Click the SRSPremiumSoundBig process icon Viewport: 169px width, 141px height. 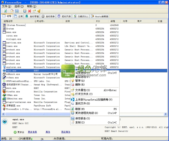click(x=4, y=81)
